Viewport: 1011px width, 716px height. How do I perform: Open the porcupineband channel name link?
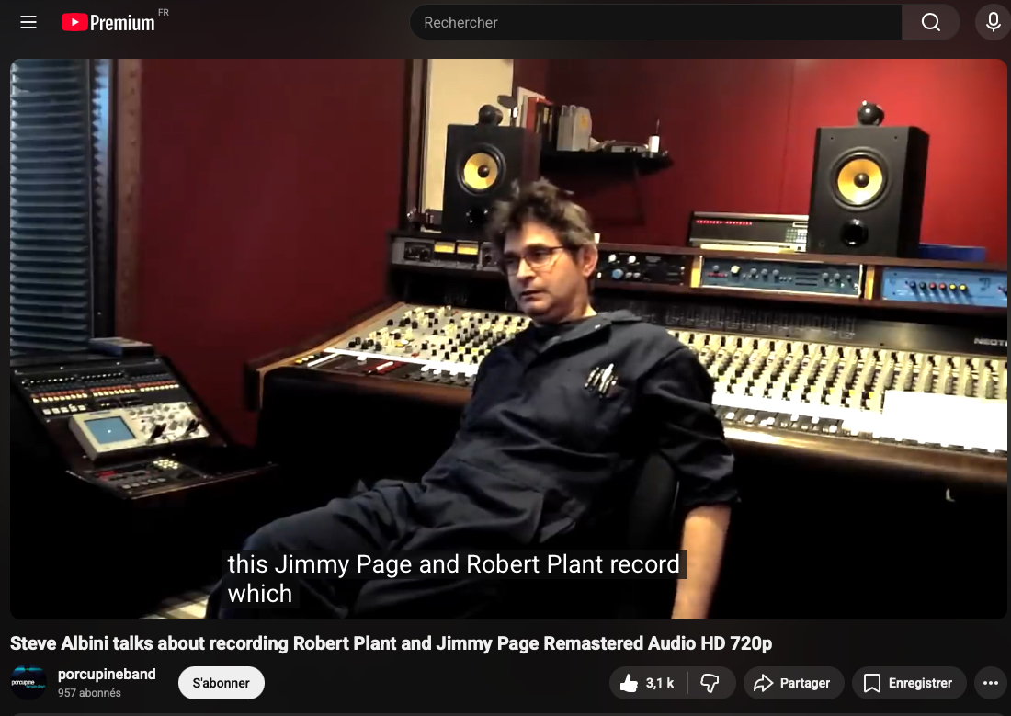[107, 674]
